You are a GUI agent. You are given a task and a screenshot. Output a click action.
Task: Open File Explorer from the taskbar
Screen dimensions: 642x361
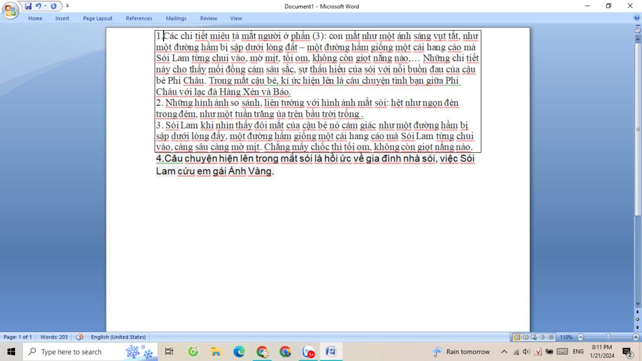[x=216, y=352]
